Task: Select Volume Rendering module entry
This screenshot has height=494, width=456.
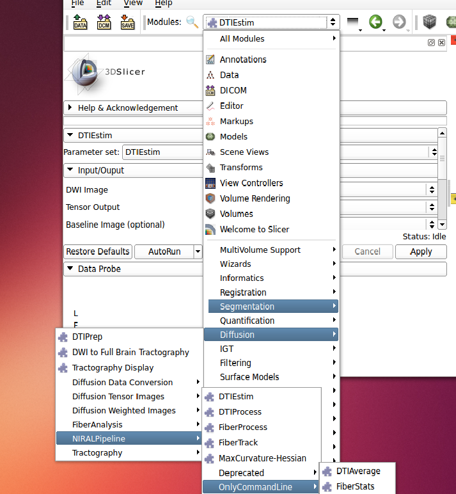Action: click(255, 198)
